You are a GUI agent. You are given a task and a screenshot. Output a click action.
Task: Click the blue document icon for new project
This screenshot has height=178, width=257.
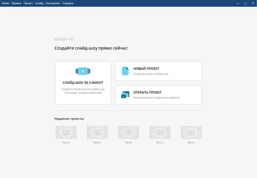pyautogui.click(x=125, y=71)
